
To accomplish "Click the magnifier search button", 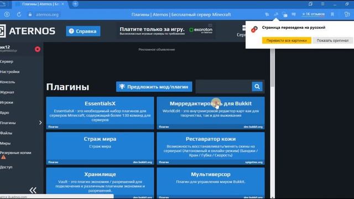I will tap(257, 87).
